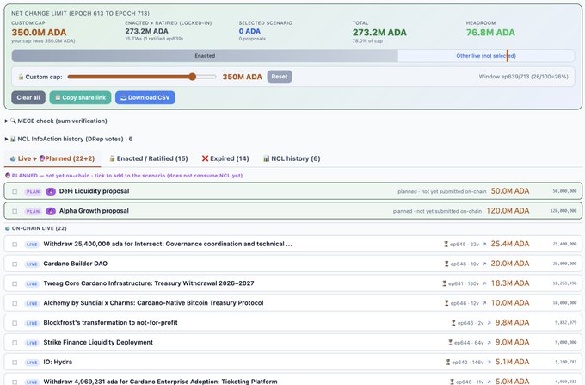Click the Custom cap slider handle
585x385 pixels.
tap(192, 77)
